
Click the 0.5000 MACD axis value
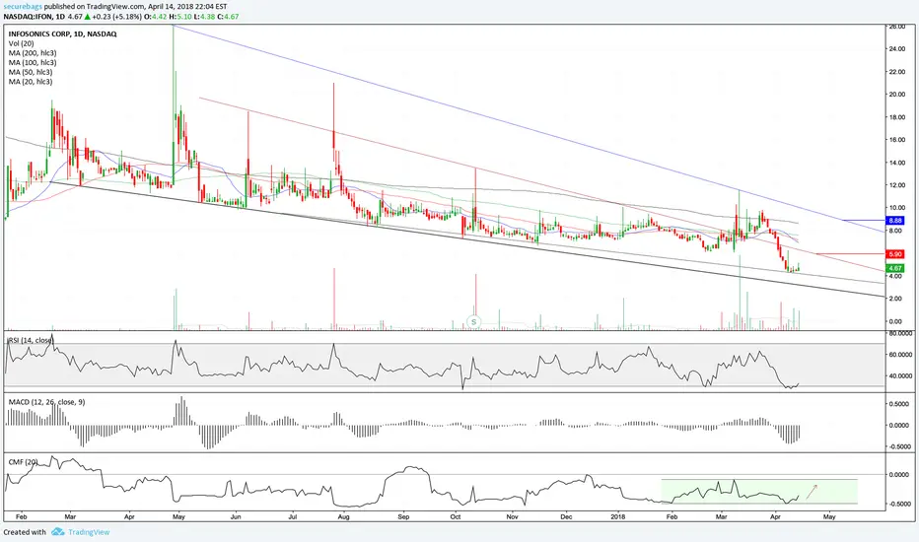tap(899, 404)
